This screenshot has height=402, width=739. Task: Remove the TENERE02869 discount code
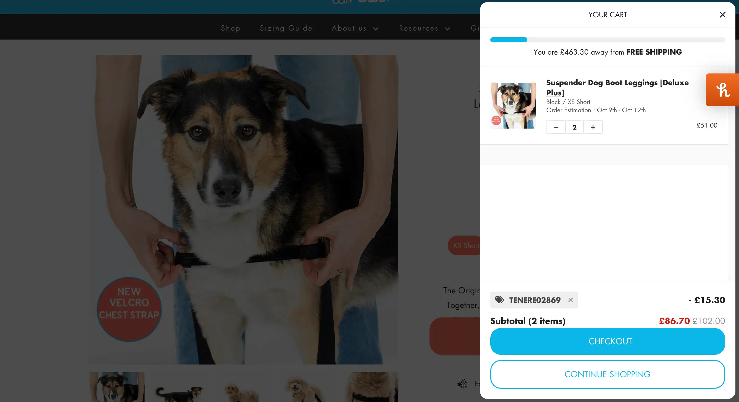(x=570, y=300)
